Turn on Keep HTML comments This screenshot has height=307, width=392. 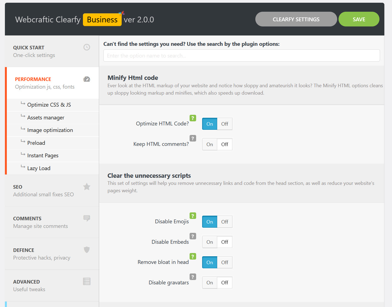pos(210,144)
